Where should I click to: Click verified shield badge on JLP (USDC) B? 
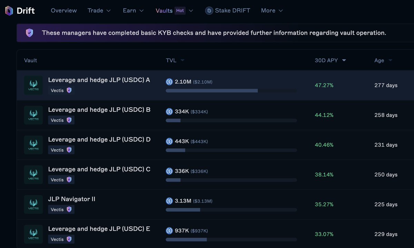coord(69,120)
